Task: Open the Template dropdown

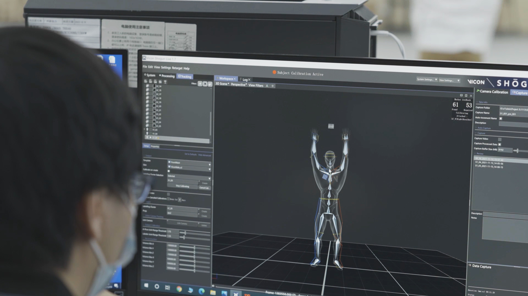Action: 189,163
